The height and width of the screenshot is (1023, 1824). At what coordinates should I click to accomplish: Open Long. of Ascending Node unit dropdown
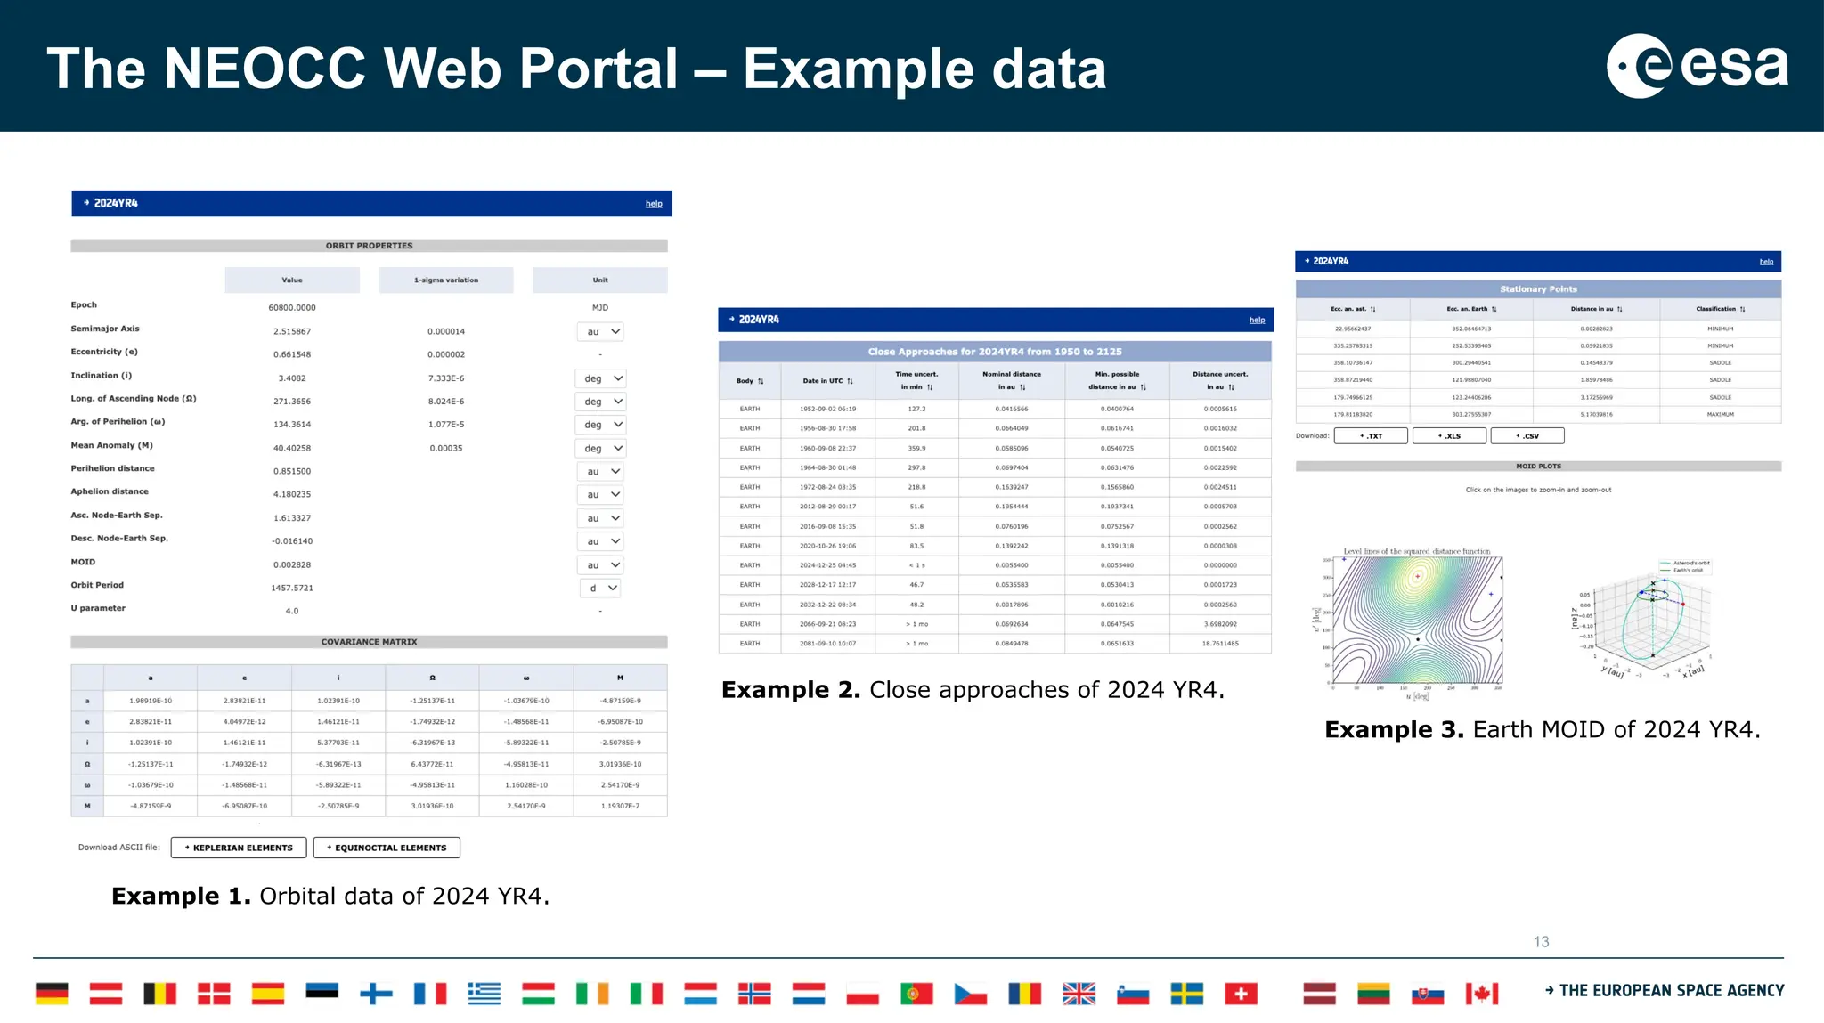click(600, 402)
